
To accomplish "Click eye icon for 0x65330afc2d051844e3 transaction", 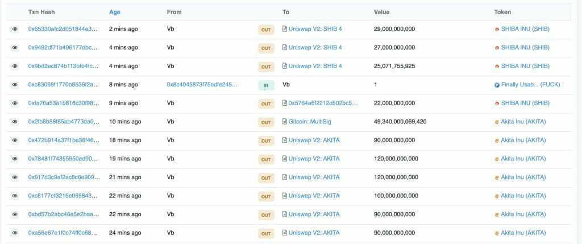I will (x=15, y=29).
